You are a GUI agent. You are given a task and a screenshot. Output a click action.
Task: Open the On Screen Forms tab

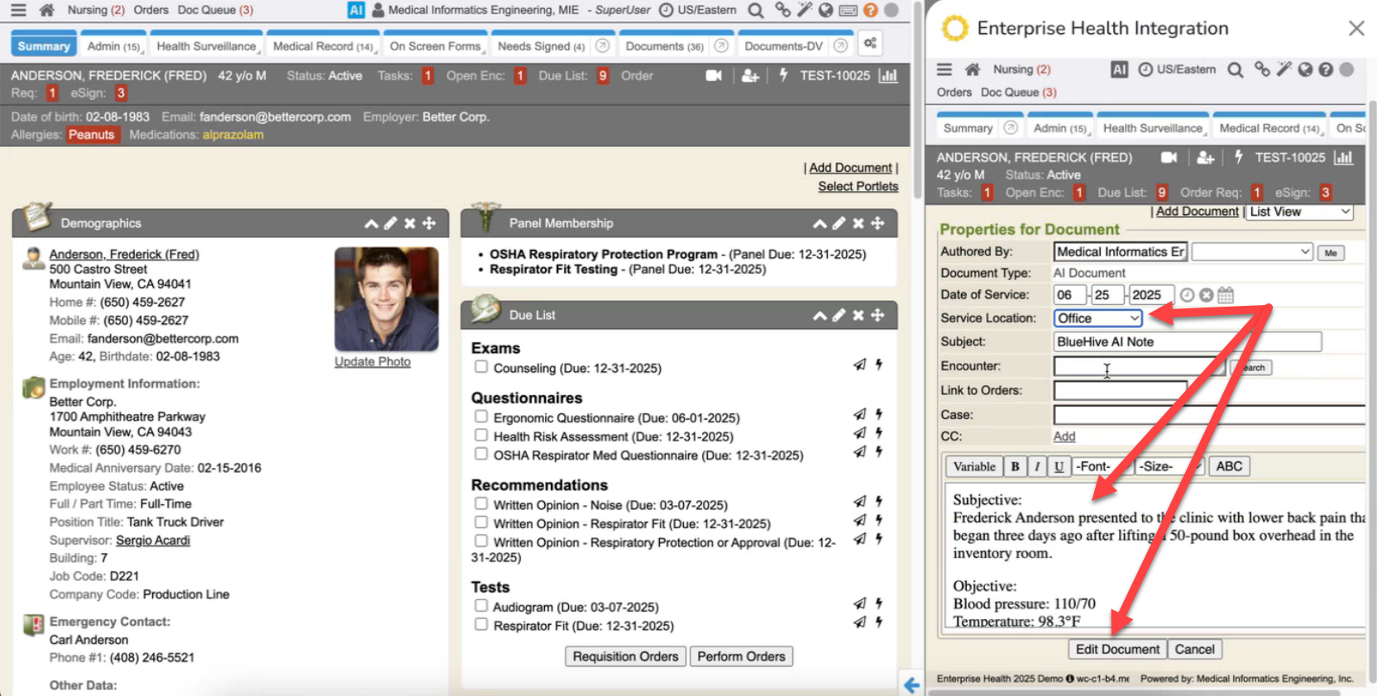tap(435, 46)
